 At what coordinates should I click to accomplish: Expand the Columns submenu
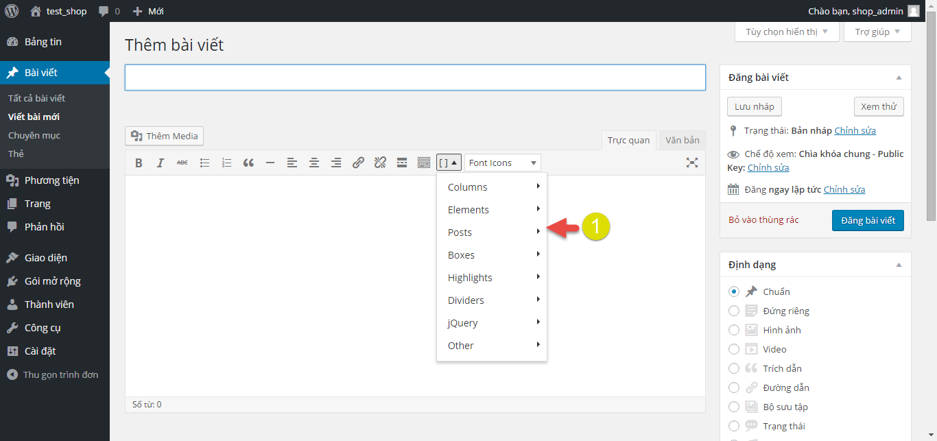tap(492, 187)
